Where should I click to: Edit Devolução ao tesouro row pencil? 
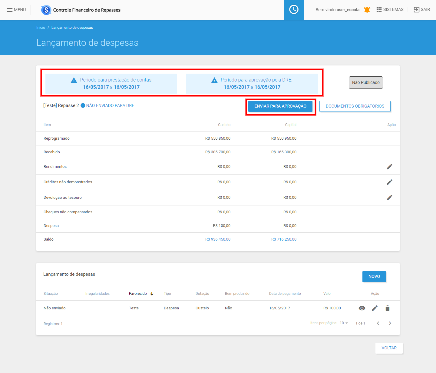pos(389,198)
